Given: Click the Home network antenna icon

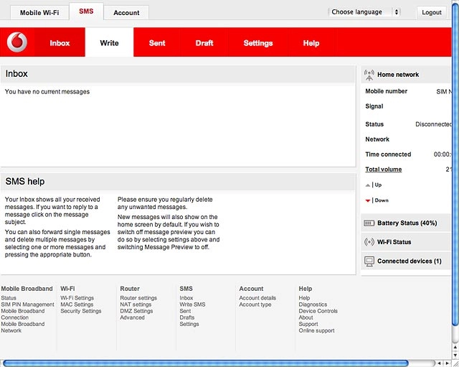Looking at the screenshot, I should (369, 75).
